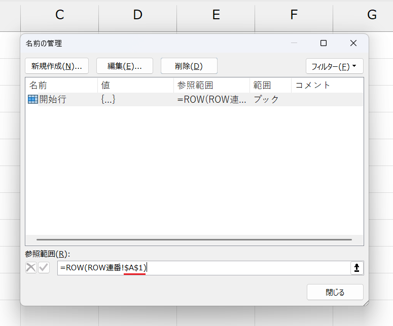Viewport: 393px width, 326px height.
Task: Open the 編集(E)... dialog
Action: pyautogui.click(x=125, y=66)
